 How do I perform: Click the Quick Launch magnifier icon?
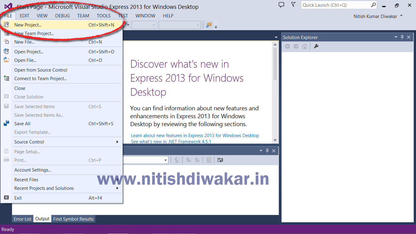coord(373,5)
